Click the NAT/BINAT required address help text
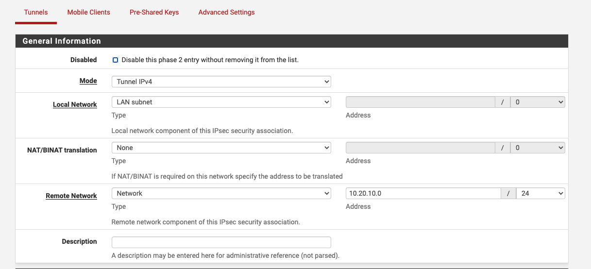The image size is (591, 269). point(227,176)
